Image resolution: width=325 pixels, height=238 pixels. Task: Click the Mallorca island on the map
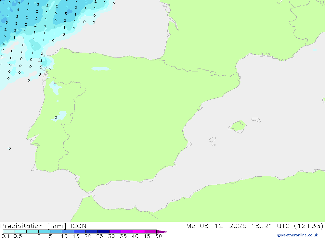[237, 127]
